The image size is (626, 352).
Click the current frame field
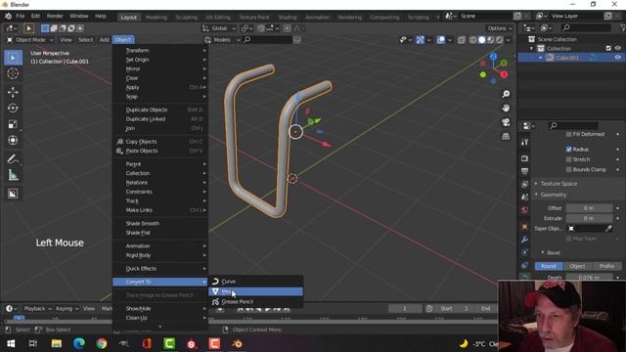(404, 309)
